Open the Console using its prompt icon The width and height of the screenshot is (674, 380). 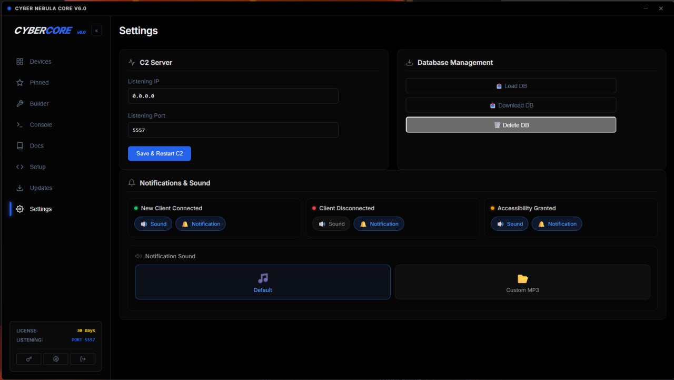coord(20,125)
